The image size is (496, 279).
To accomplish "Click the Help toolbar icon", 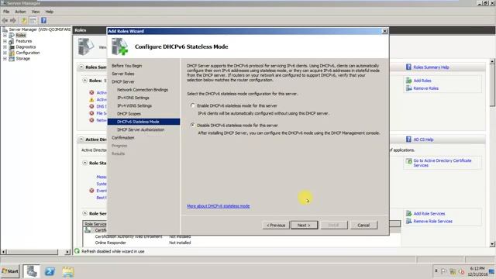I will click(43, 21).
